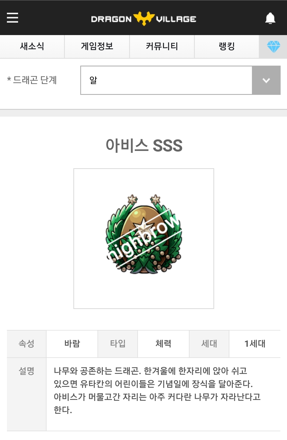Open the 랭킹 tab
The image size is (287, 440).
pos(227,46)
